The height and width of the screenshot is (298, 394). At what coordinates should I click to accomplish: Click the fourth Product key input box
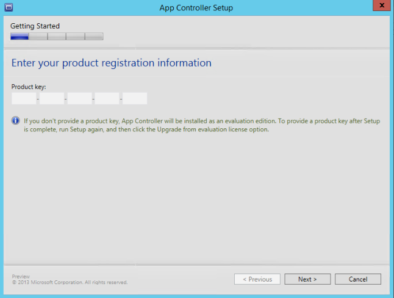(x=107, y=98)
